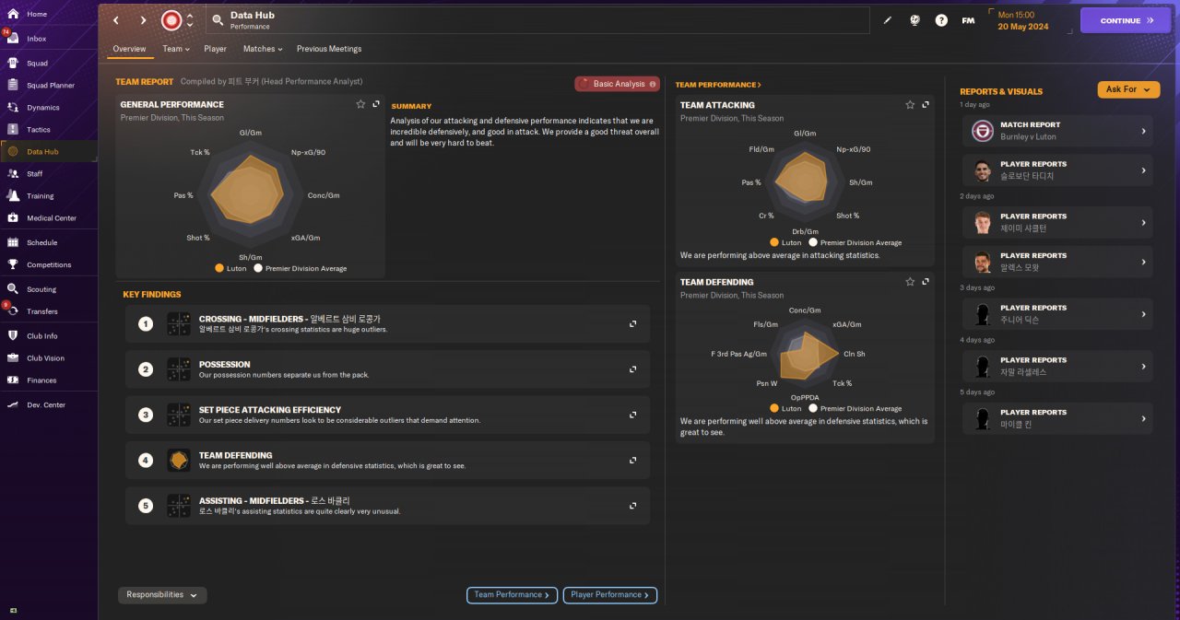The width and height of the screenshot is (1180, 620).
Task: Click the Basic Analysis badge
Action: point(618,84)
